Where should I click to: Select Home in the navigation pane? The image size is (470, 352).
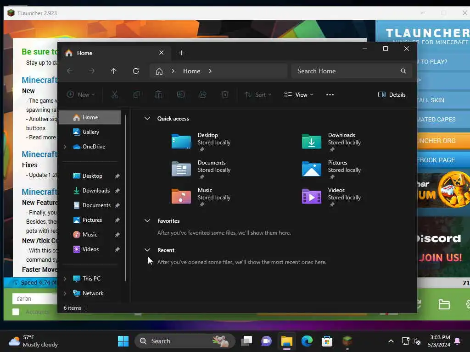click(x=90, y=117)
